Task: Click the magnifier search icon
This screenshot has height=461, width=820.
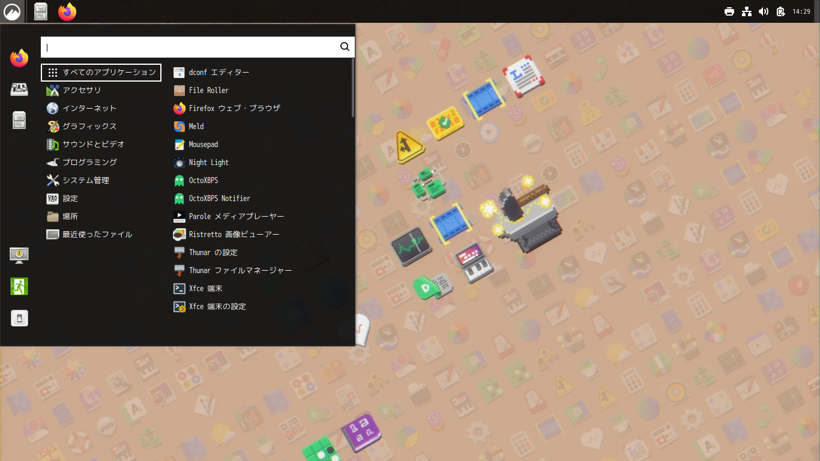Action: pyautogui.click(x=345, y=47)
